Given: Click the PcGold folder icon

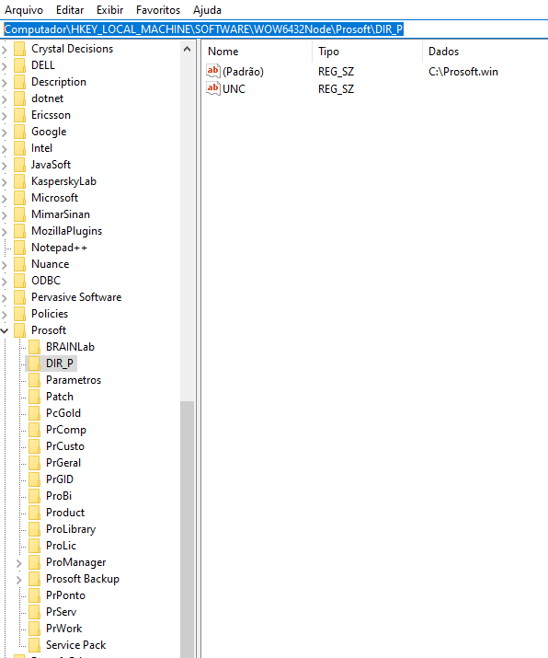Looking at the screenshot, I should click(34, 413).
